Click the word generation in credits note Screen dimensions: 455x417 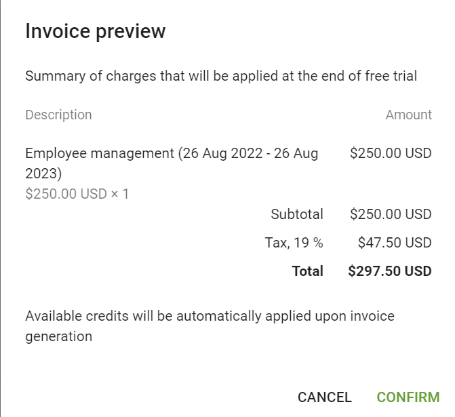click(58, 336)
